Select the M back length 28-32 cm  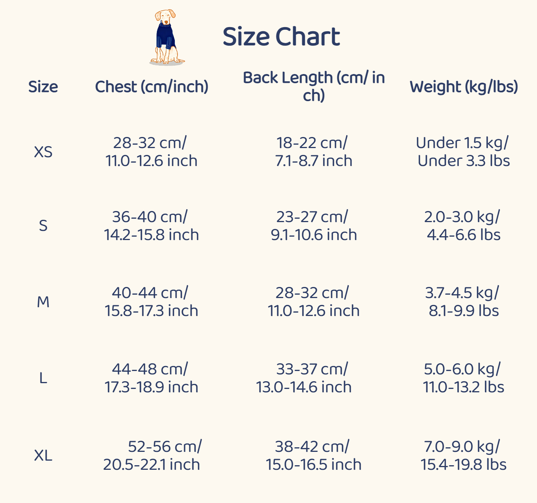314,302
